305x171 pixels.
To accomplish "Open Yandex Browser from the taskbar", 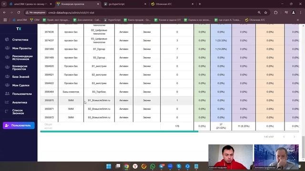I will click(135, 166).
